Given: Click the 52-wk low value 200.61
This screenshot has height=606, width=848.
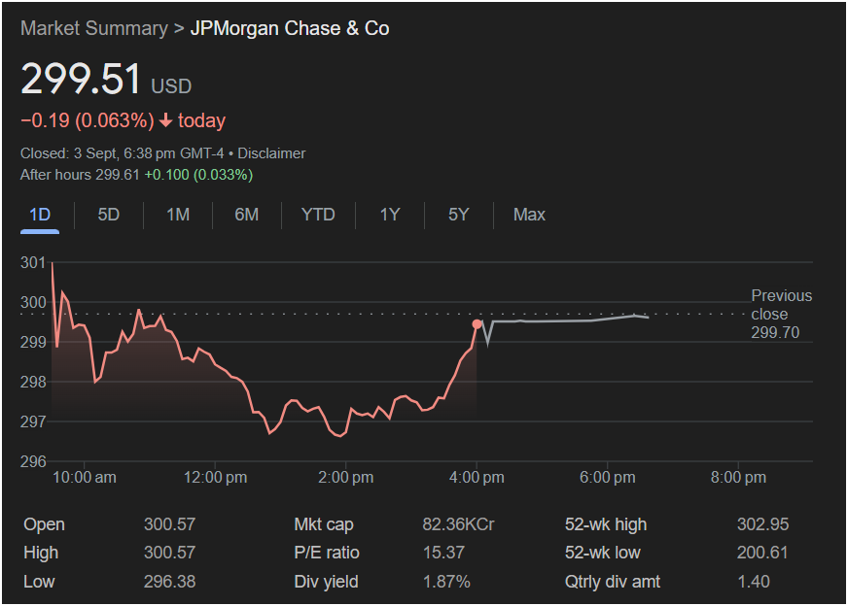Looking at the screenshot, I should click(x=762, y=553).
